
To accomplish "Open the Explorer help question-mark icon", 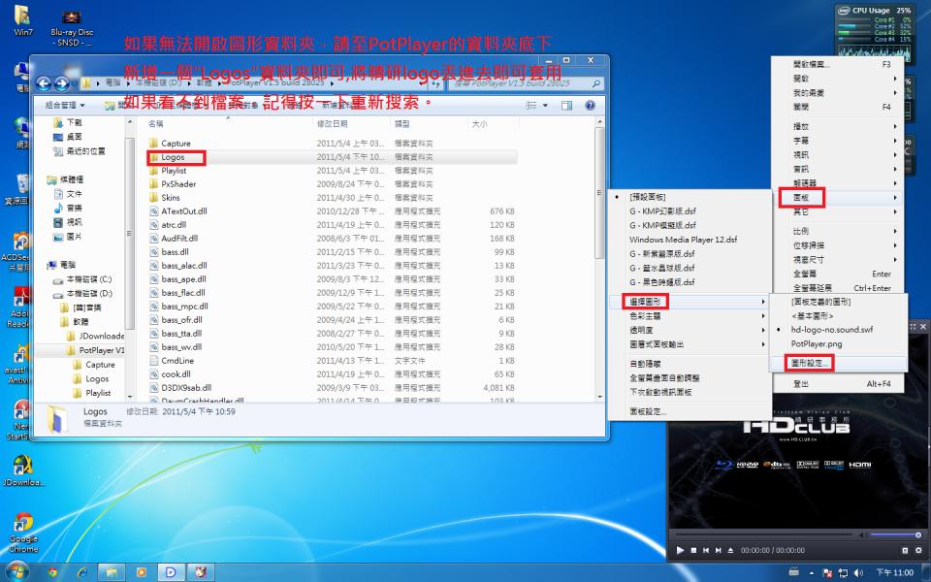I will tap(590, 105).
